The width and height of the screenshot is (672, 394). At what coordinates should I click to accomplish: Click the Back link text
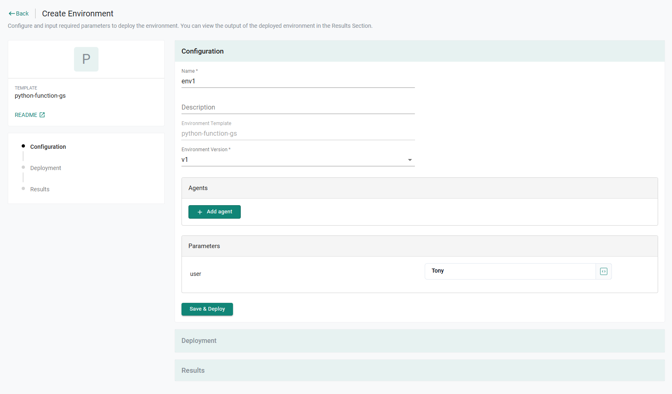[x=22, y=13]
